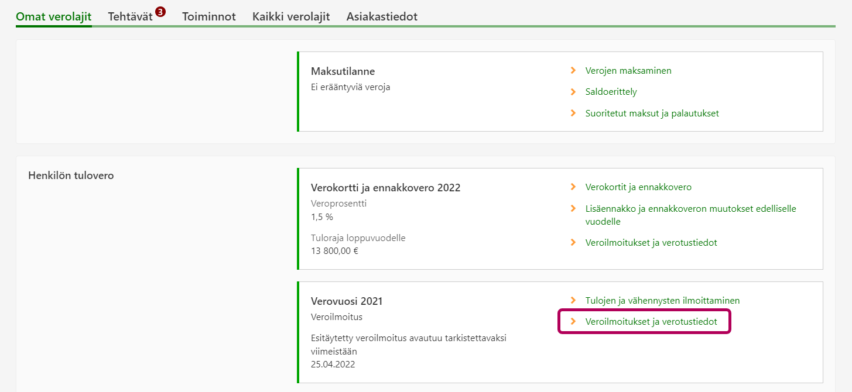
Task: Switch to the Tehtävät tab
Action: (130, 17)
